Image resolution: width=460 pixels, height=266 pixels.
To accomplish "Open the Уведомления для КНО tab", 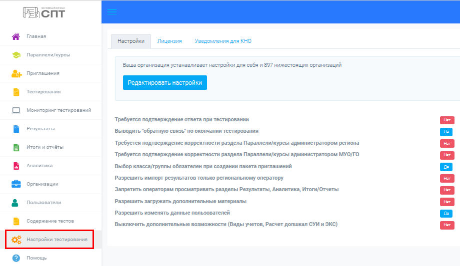I will [223, 41].
